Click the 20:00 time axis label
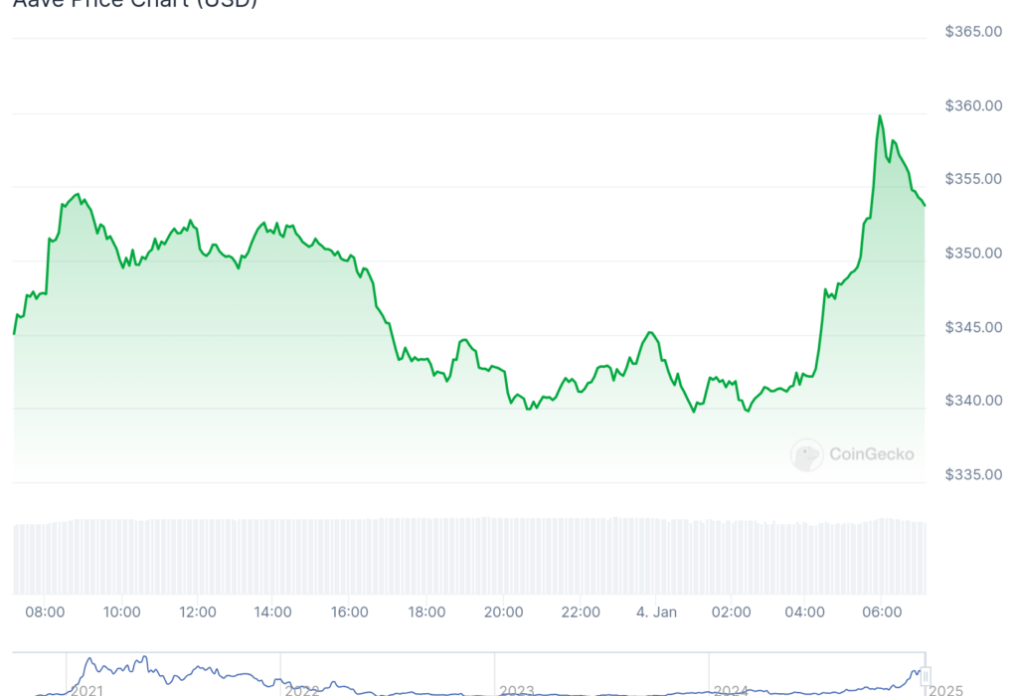Viewport: 1018px width, 696px height. point(503,612)
